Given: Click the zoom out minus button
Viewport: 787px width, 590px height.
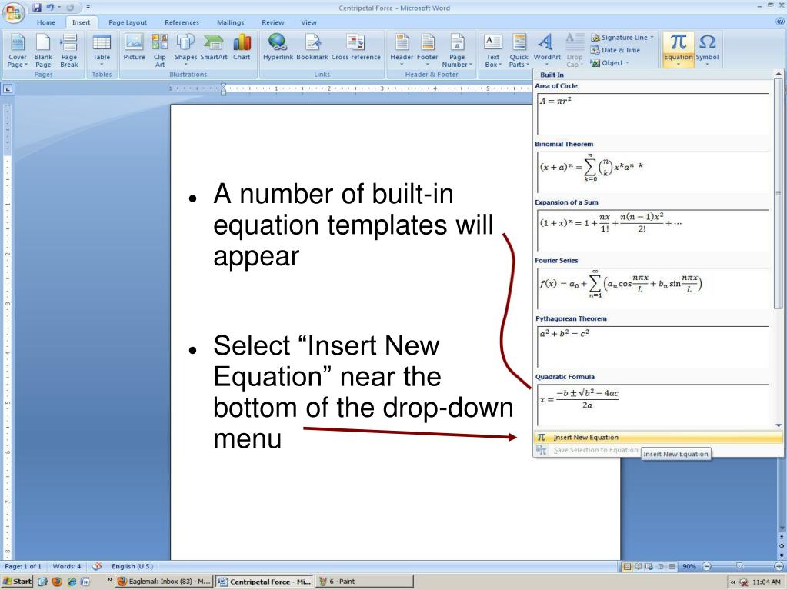Looking at the screenshot, I should (x=707, y=566).
